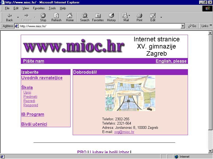Stop loading with the Stop button

point(43,17)
